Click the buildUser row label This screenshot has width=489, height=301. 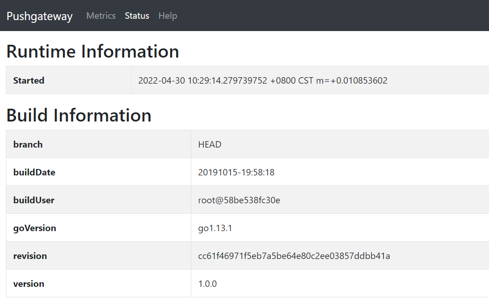coord(34,200)
